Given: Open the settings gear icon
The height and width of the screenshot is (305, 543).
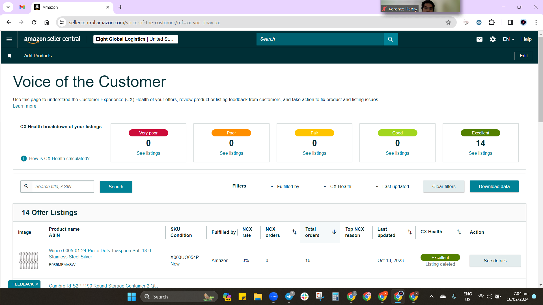Looking at the screenshot, I should coord(493,39).
